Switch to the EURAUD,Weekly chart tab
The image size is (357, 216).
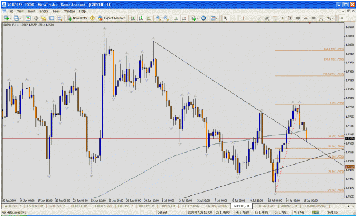[314, 206]
